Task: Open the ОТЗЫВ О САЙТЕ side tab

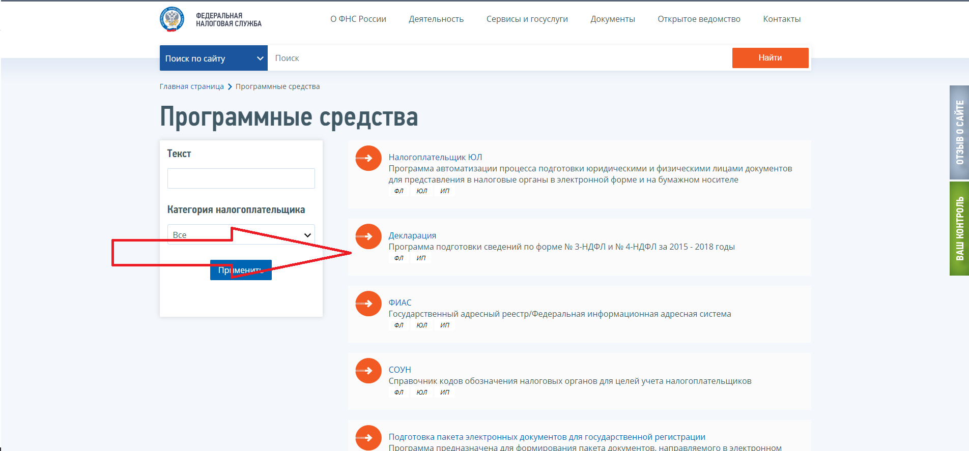Action: pyautogui.click(x=959, y=132)
